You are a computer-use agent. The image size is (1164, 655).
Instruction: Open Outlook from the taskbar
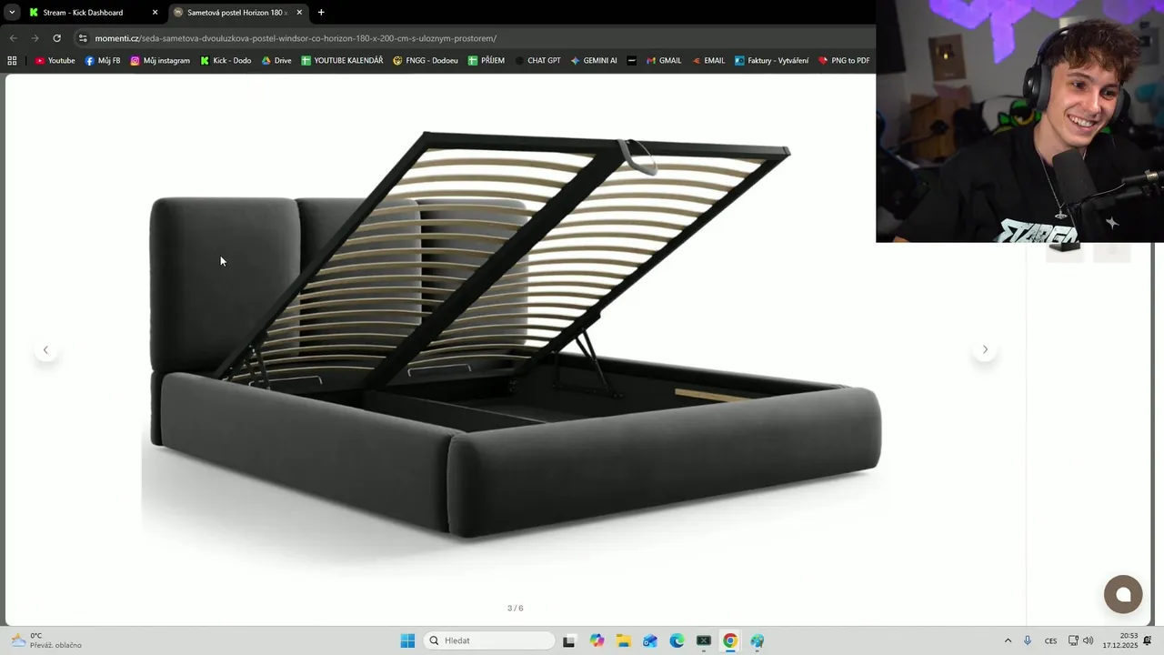click(x=649, y=640)
